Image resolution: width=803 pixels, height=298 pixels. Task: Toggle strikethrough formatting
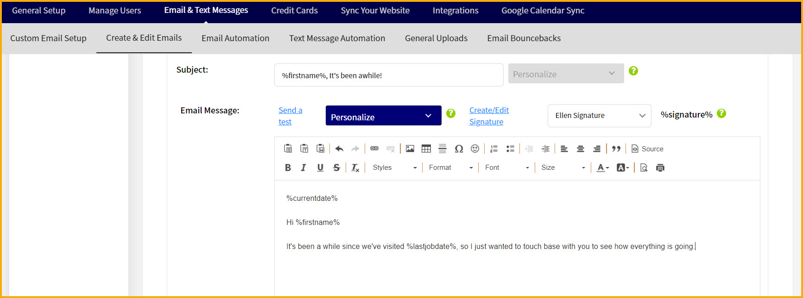336,168
